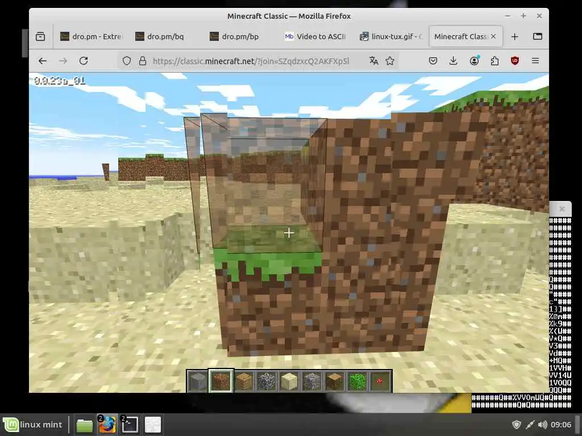Open the network connection tray icon
582x436 pixels.
coord(530,425)
